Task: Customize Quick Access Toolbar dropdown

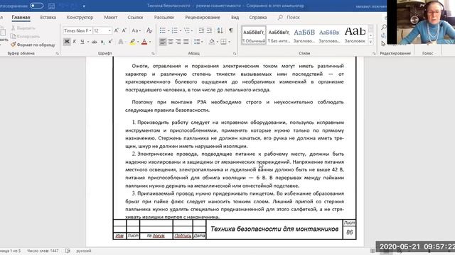Action: (x=84, y=6)
